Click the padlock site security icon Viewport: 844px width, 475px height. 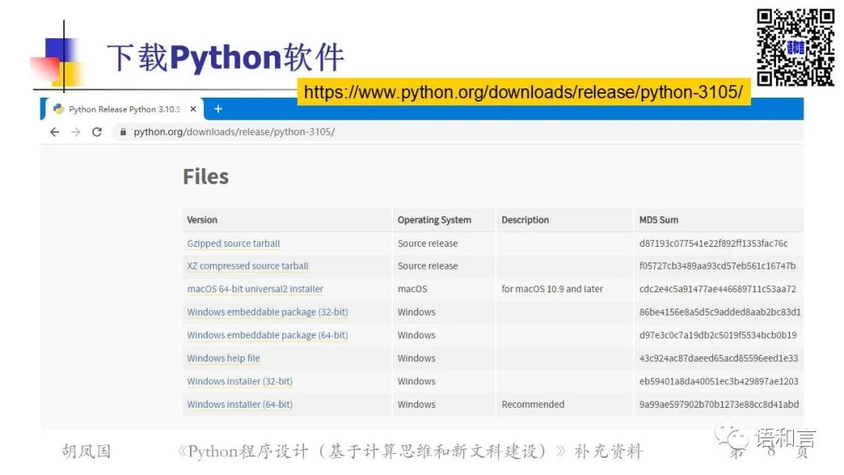pyautogui.click(x=123, y=132)
